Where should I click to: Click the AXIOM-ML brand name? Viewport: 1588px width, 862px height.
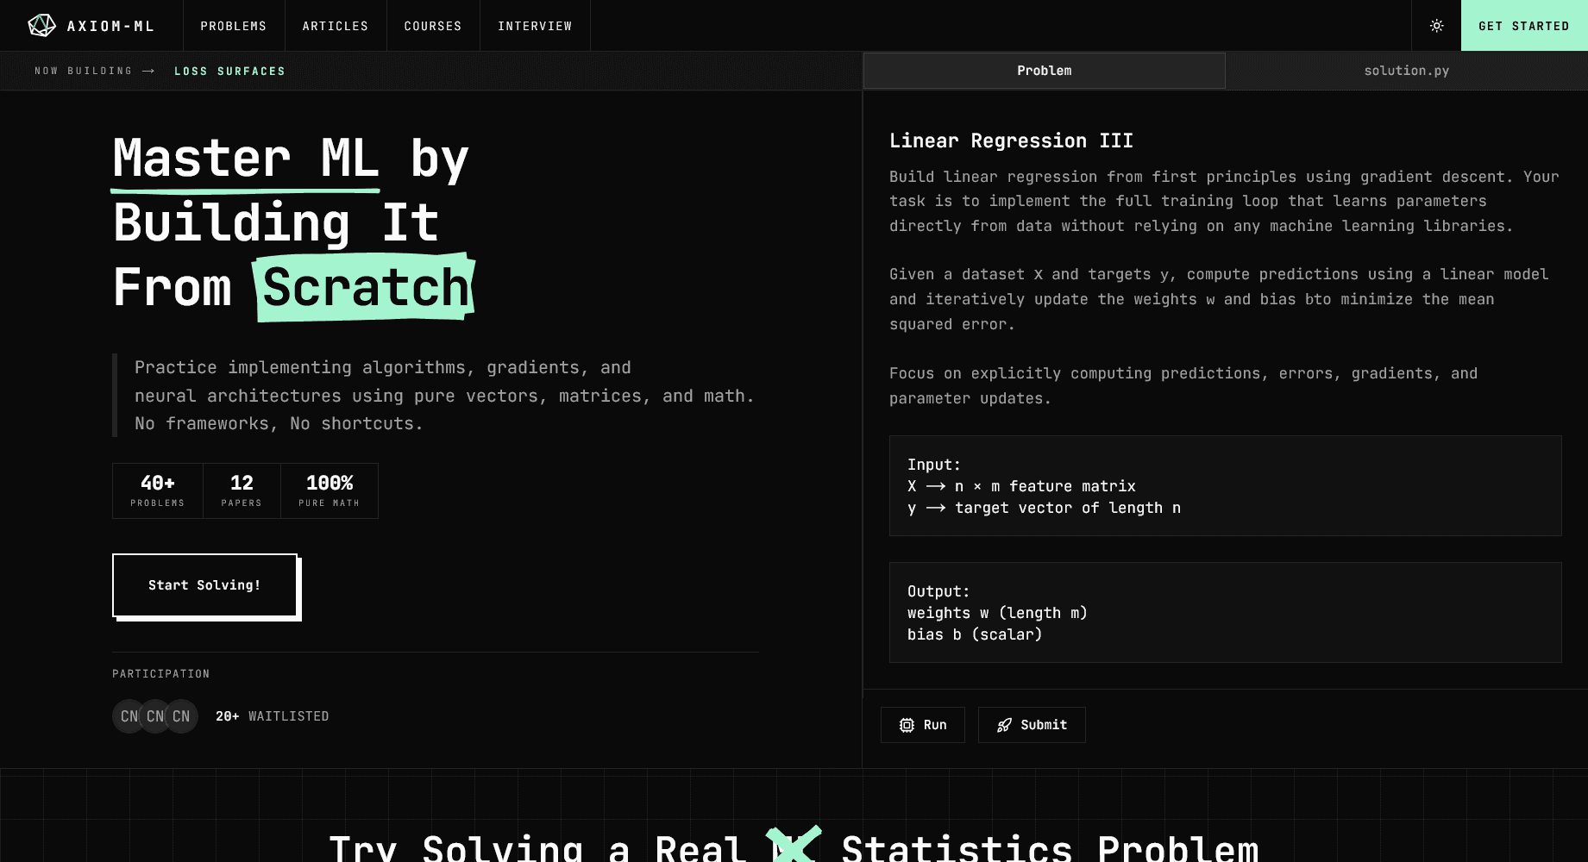[x=111, y=26]
